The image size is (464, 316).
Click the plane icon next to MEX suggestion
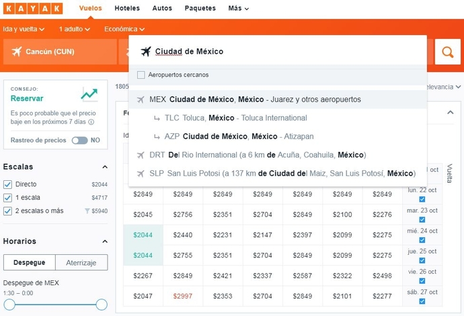pyautogui.click(x=140, y=100)
